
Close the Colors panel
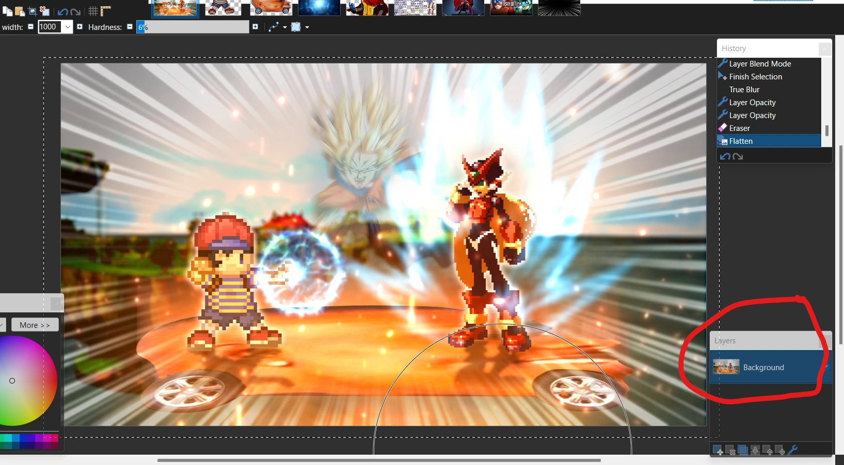(x=57, y=304)
